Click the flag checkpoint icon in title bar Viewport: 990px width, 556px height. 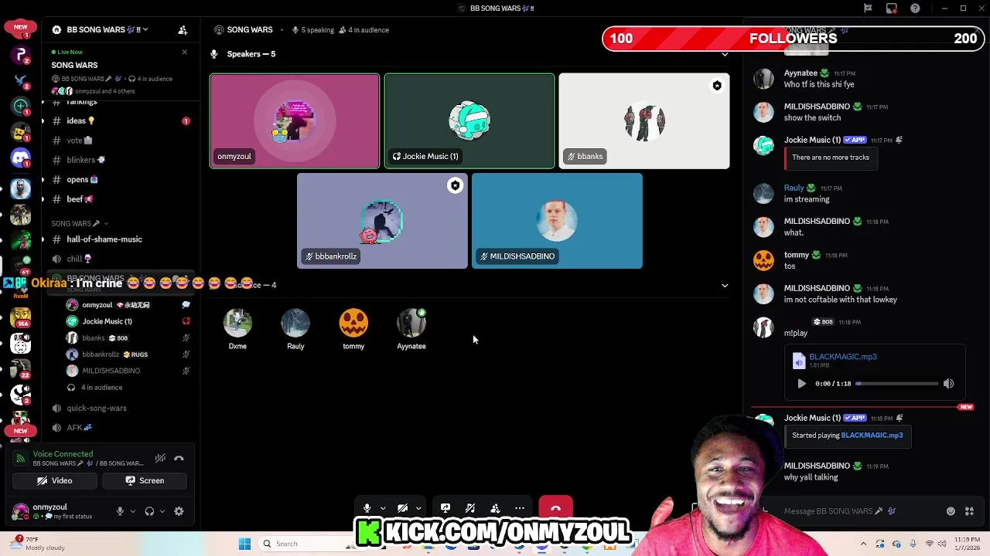click(x=868, y=8)
